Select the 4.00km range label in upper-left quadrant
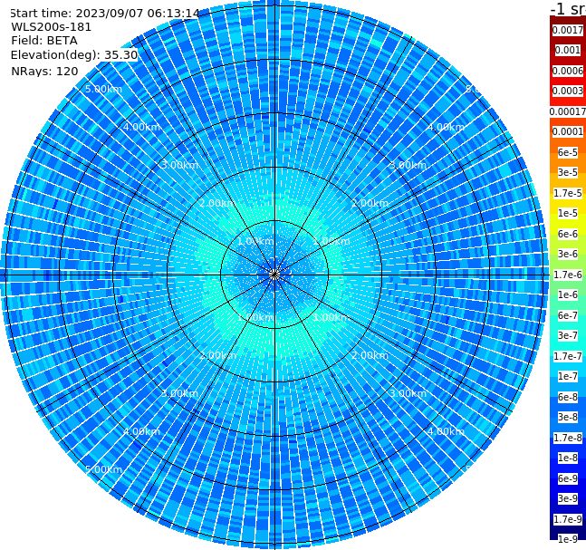 pos(141,127)
